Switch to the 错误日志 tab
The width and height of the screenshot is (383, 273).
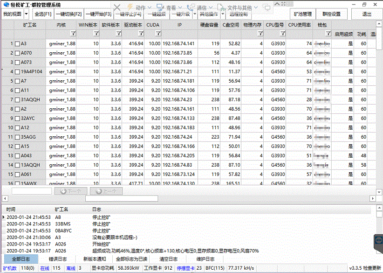coord(57,259)
